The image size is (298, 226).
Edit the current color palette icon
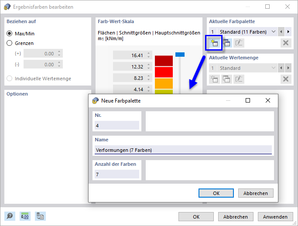coord(239,43)
